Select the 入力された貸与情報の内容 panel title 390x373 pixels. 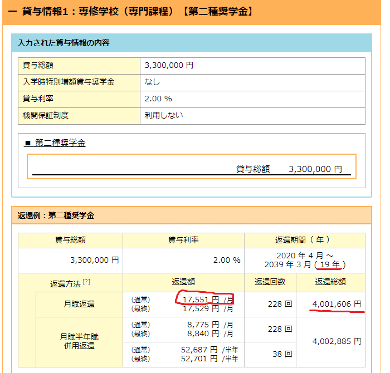[x=64, y=43]
